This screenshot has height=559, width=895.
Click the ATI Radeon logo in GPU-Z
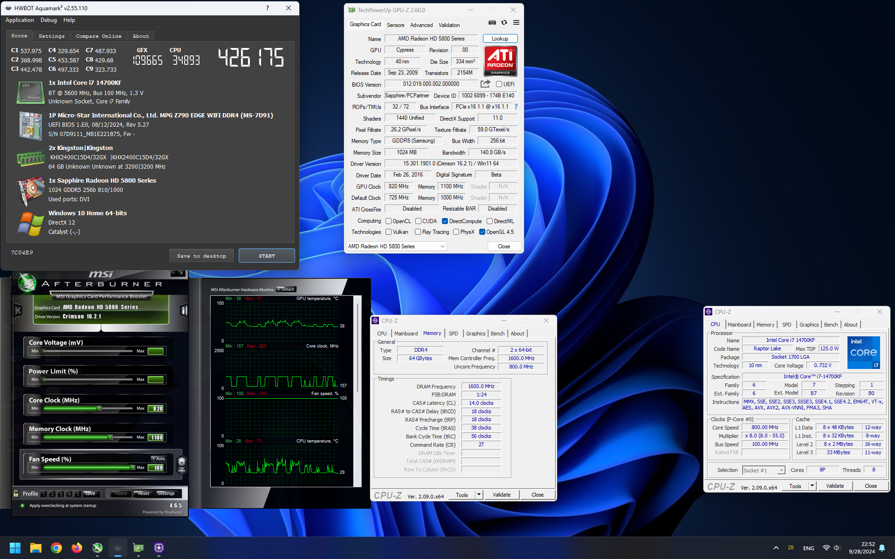point(500,61)
